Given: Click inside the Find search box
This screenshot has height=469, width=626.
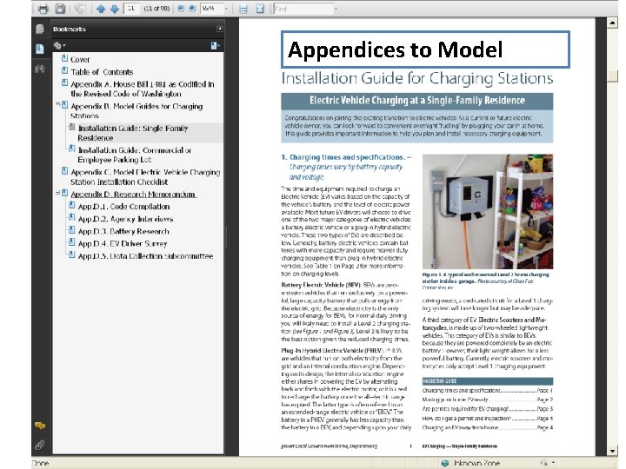Looking at the screenshot, I should point(303,9).
